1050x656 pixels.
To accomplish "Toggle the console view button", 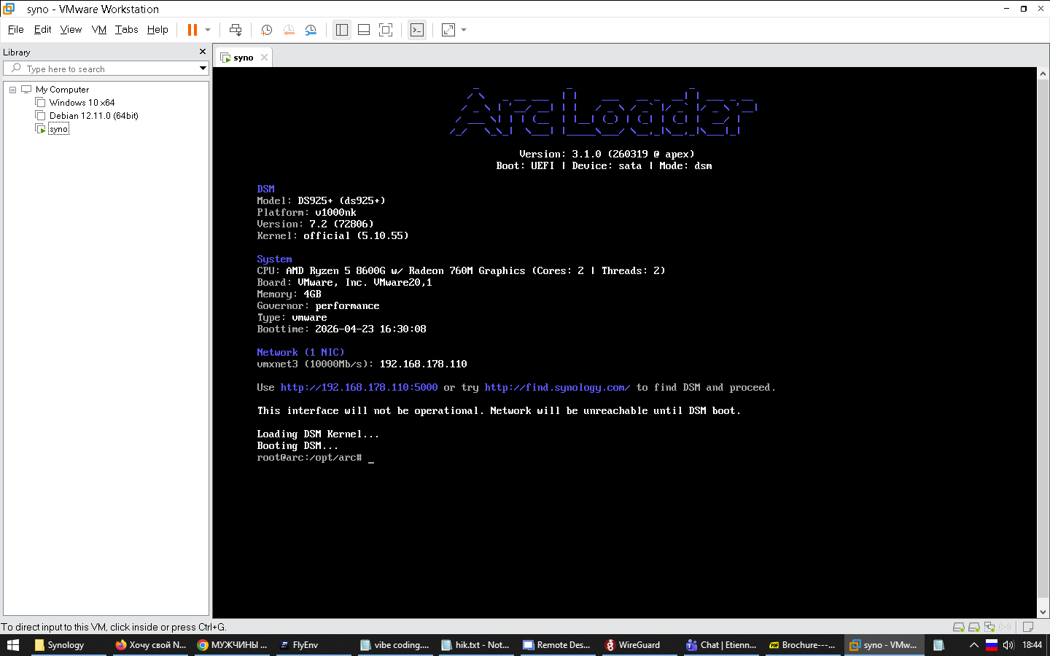I will pos(417,30).
